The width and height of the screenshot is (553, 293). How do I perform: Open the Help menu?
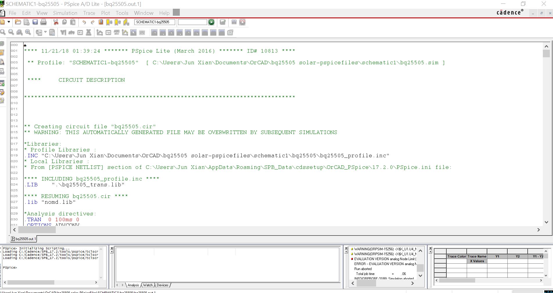coord(164,13)
